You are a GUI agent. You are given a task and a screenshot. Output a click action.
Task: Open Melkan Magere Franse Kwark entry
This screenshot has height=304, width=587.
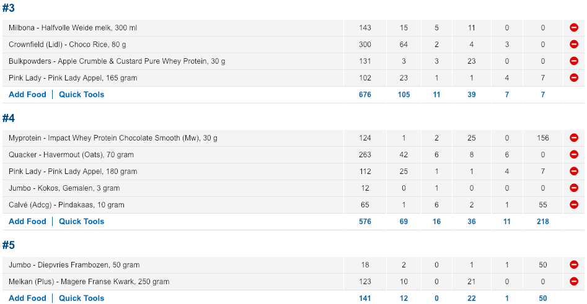[89, 282]
